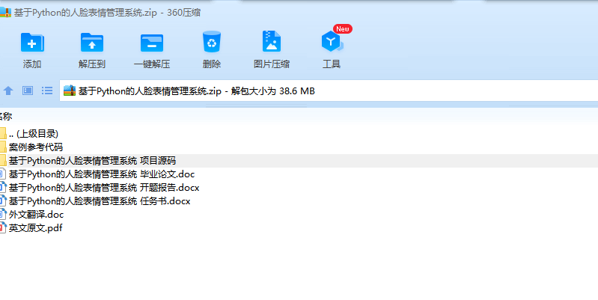Click the address bar showing 解包大小为 38.6 MB
Image resolution: width=598 pixels, height=300 pixels.
(x=329, y=91)
